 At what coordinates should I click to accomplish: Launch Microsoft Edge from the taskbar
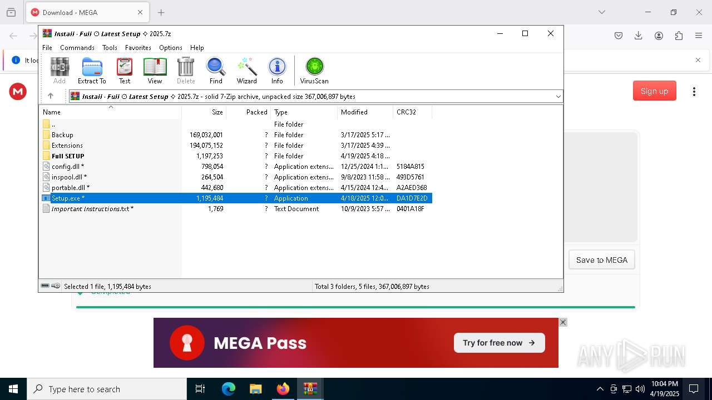229,389
